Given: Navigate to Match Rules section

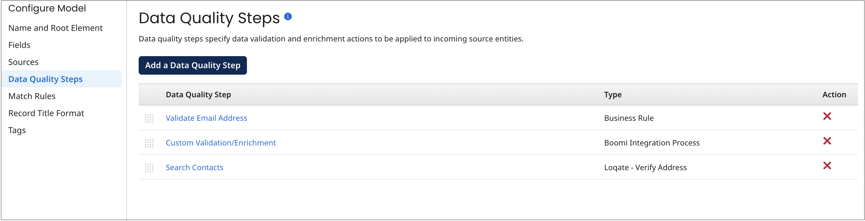Looking at the screenshot, I should (32, 96).
